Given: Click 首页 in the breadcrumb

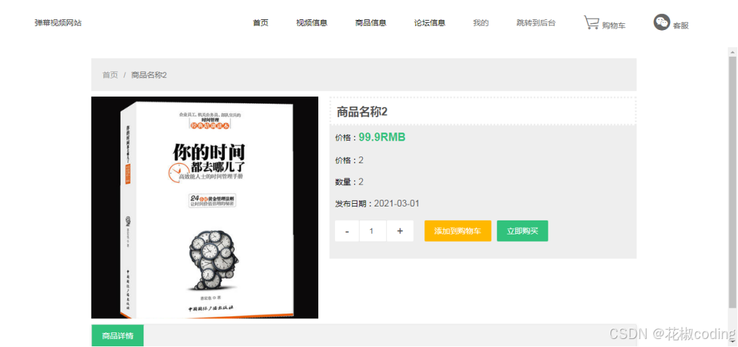Looking at the screenshot, I should click(110, 75).
